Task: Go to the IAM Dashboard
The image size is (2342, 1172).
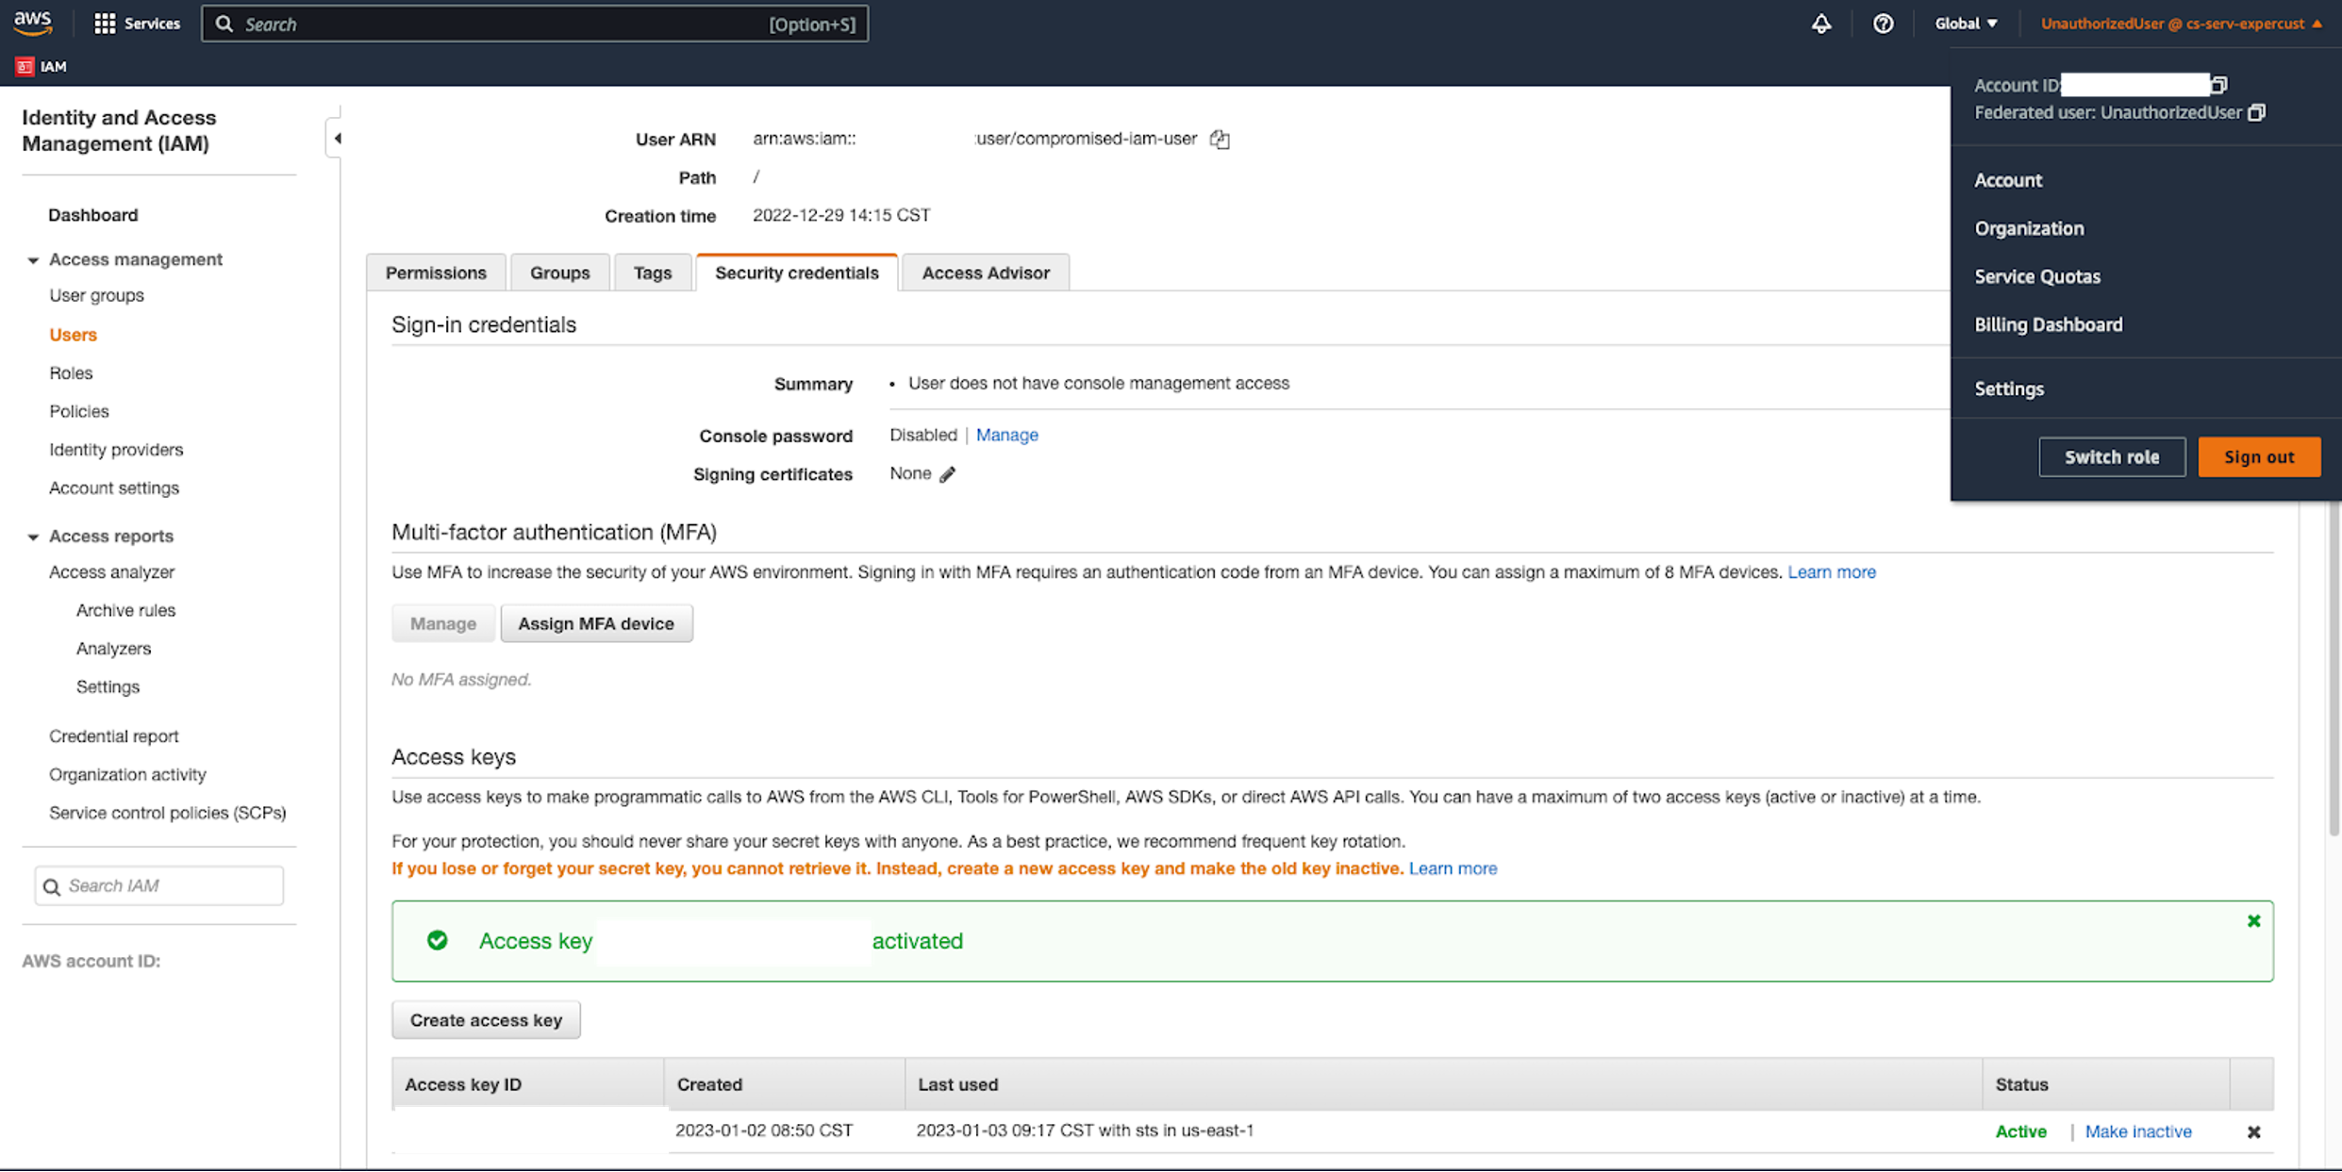Action: (92, 215)
